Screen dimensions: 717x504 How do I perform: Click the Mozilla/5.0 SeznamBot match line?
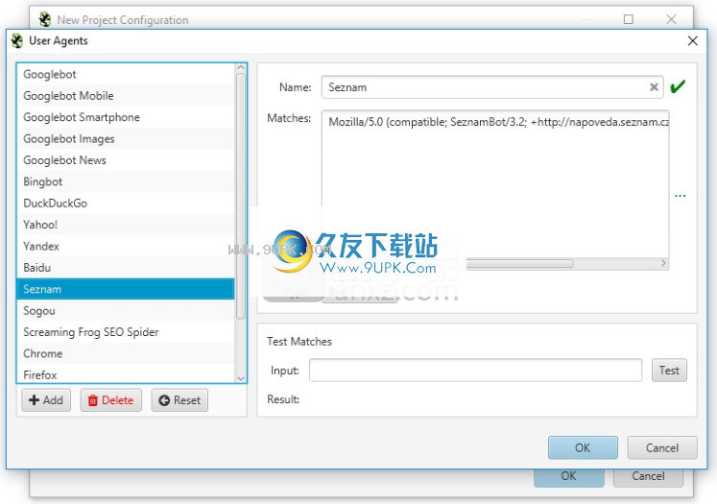pyautogui.click(x=498, y=122)
